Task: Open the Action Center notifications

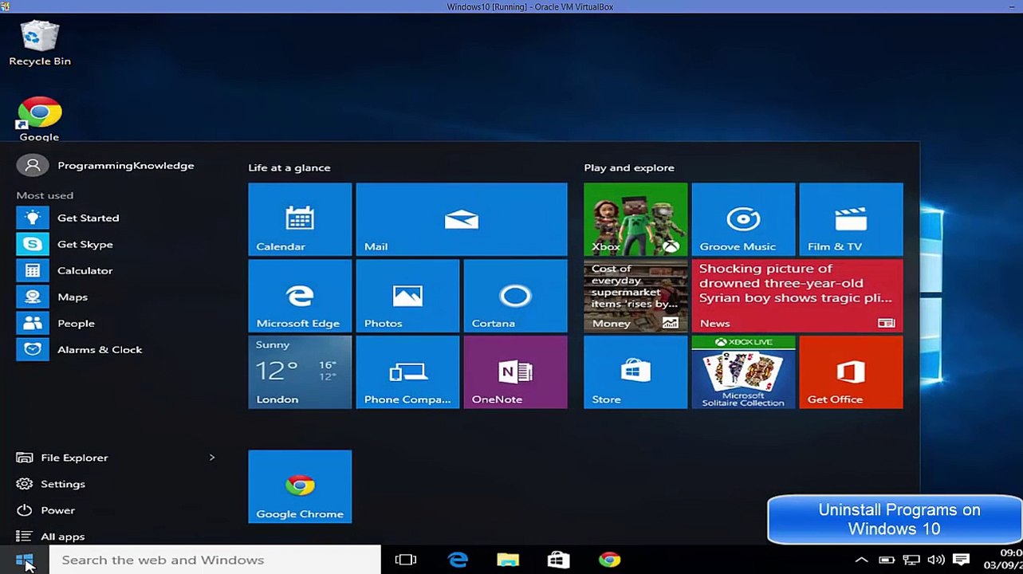Action: [961, 560]
